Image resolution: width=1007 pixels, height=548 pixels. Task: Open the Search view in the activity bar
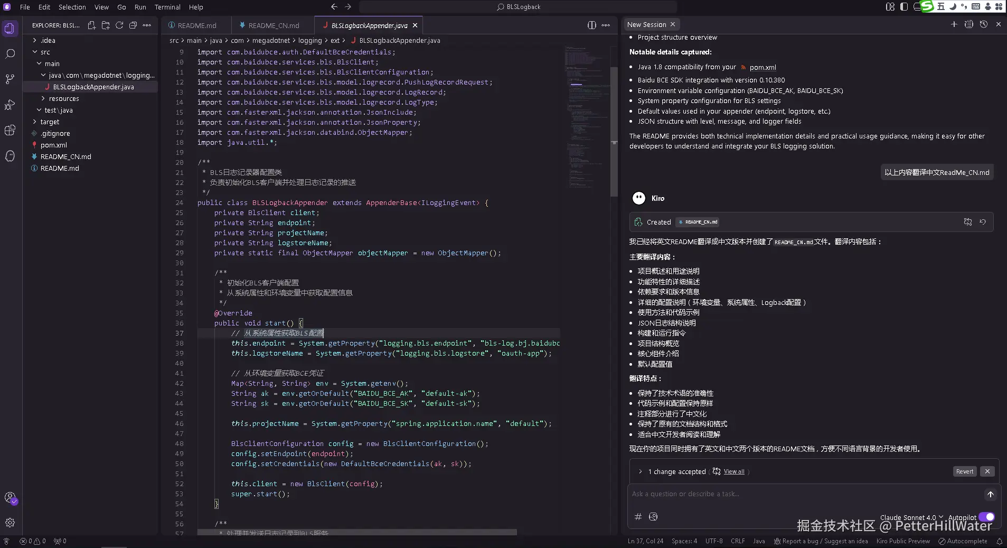[10, 54]
